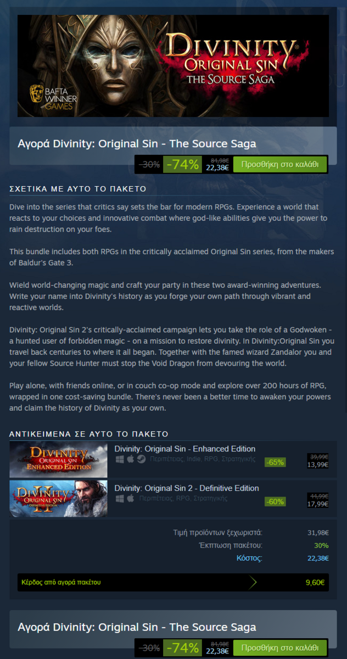
Task: Click the Apple icon for Original Sin 2
Action: pos(131,499)
